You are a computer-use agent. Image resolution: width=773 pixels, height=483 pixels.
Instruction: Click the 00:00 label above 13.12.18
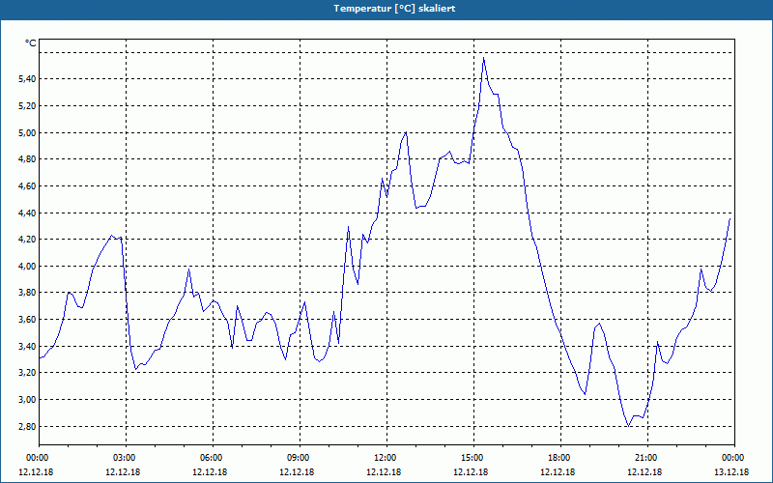tap(734, 458)
